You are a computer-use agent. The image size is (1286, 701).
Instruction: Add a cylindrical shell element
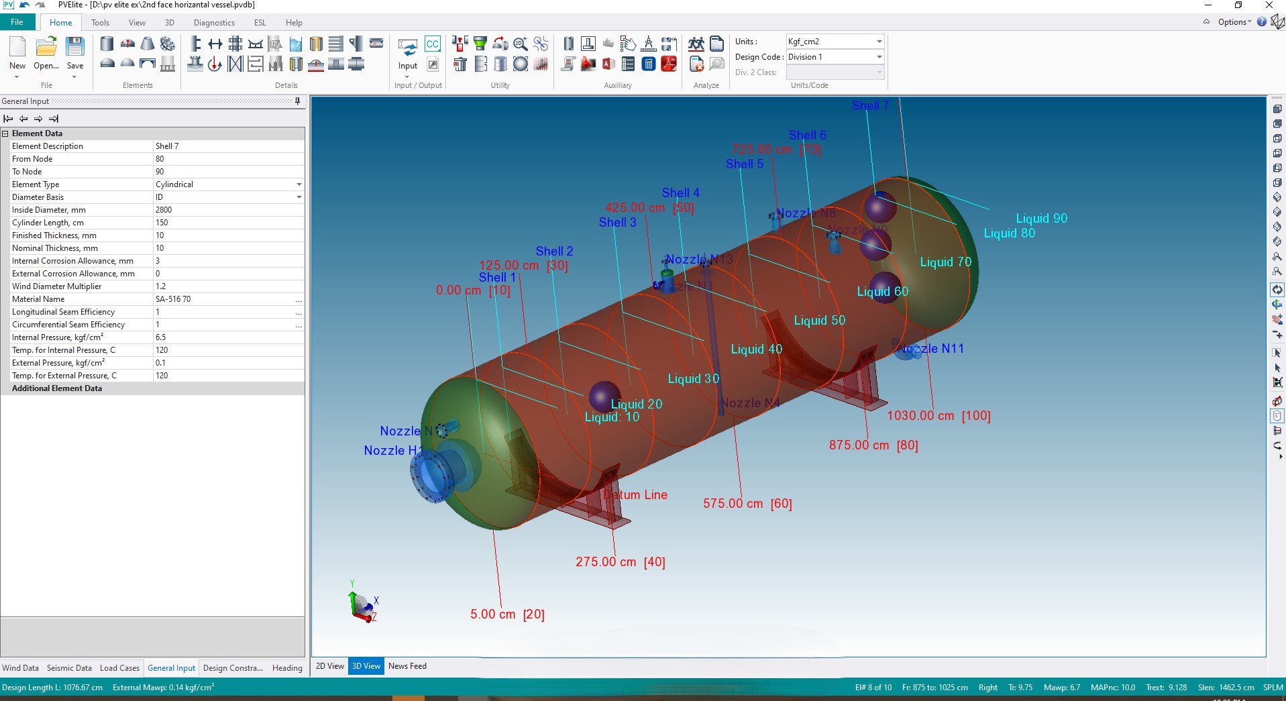coord(107,44)
